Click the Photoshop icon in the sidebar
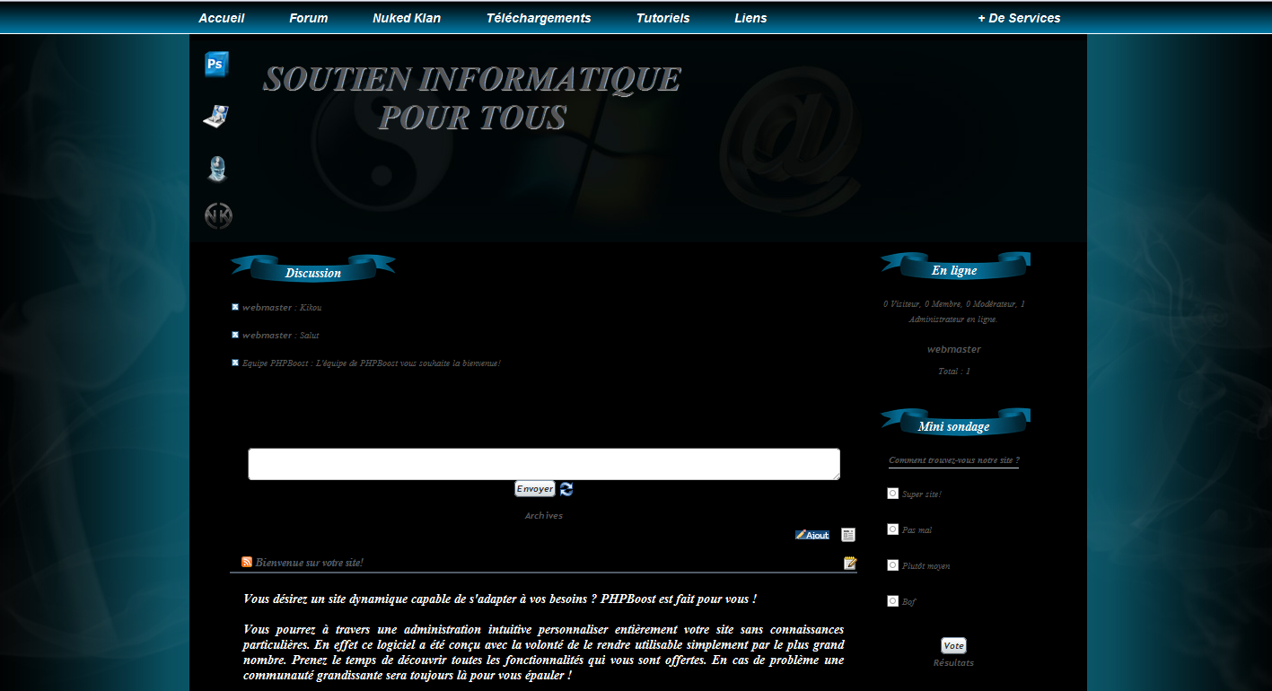 pos(216,65)
